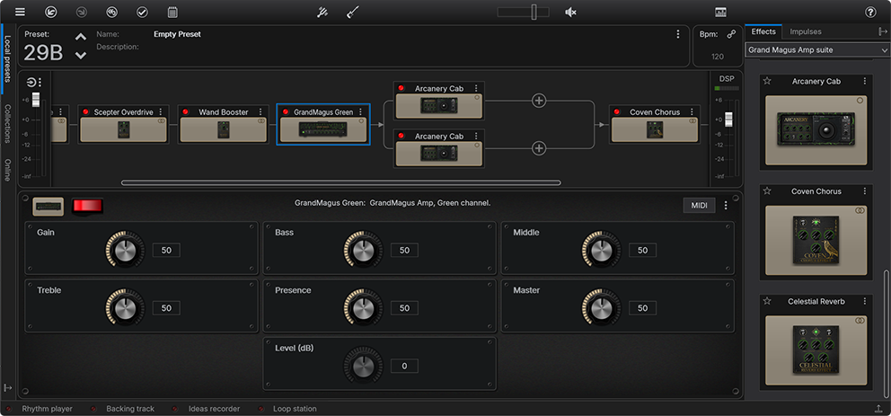This screenshot has width=891, height=416.
Task: Step to next preset with down chevron
Action: pyautogui.click(x=81, y=55)
